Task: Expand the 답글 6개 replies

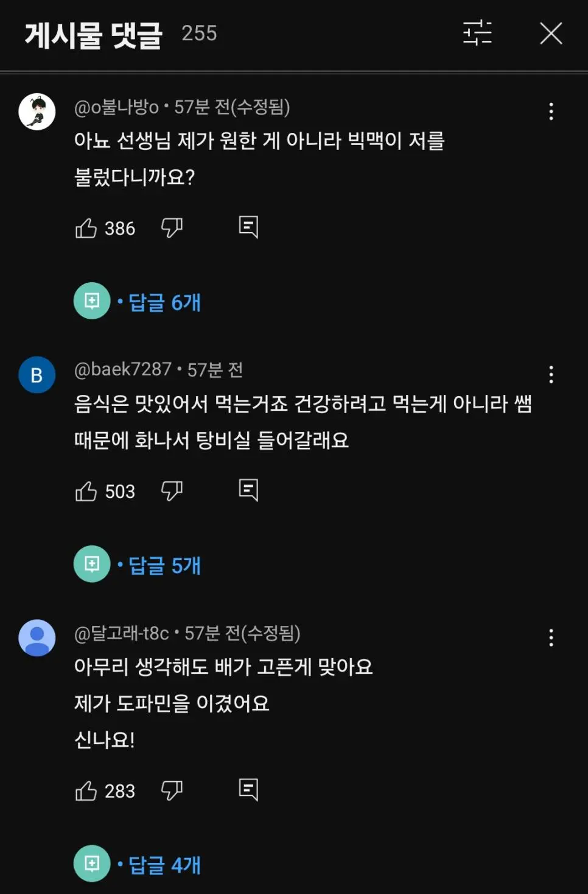Action: [164, 302]
